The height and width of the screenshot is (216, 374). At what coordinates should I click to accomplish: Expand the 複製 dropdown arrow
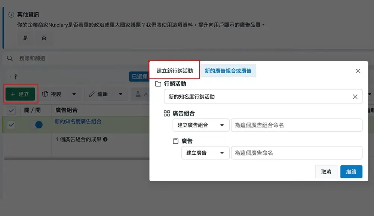pos(74,94)
